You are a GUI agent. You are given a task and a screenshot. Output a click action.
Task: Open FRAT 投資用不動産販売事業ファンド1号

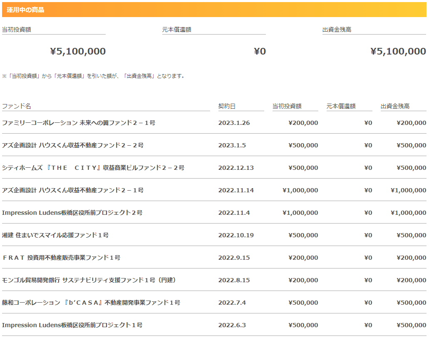(x=61, y=258)
